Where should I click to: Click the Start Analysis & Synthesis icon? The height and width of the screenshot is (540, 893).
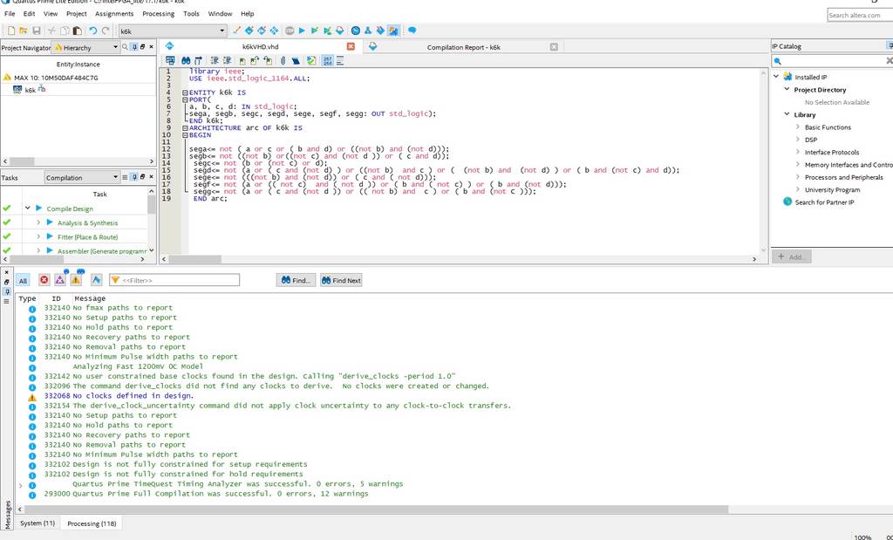(314, 31)
